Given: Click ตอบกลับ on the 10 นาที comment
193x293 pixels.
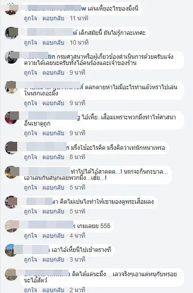Looking at the screenshot, I should [x=53, y=42].
